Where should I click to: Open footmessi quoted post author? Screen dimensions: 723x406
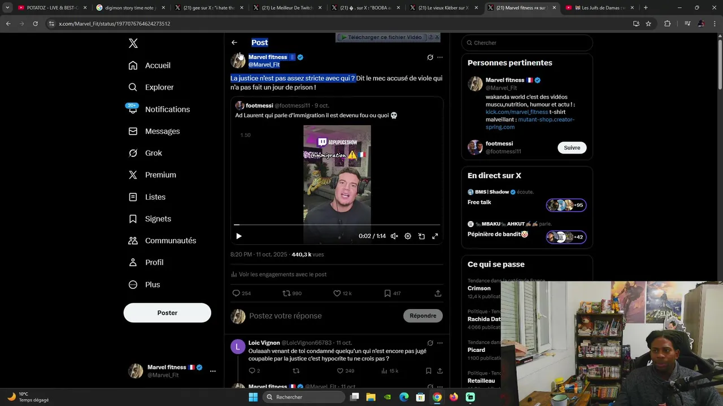pyautogui.click(x=259, y=105)
